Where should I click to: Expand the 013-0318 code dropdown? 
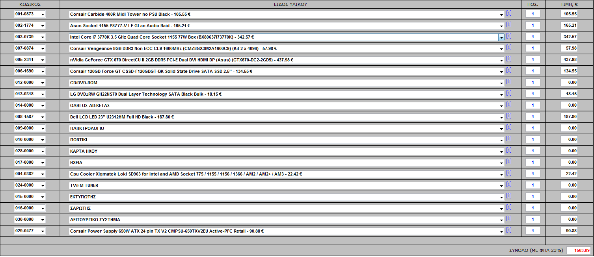pos(30,94)
